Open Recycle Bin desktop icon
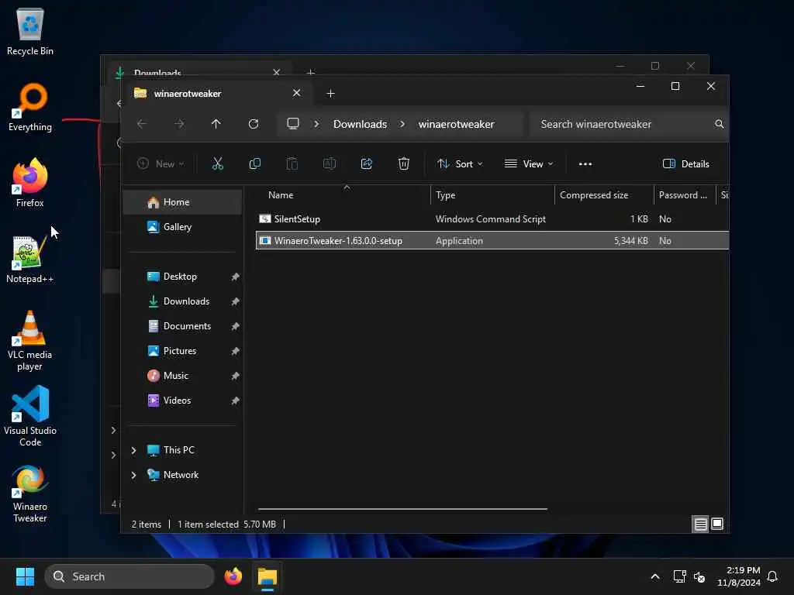The height and width of the screenshot is (595, 794). pyautogui.click(x=30, y=31)
